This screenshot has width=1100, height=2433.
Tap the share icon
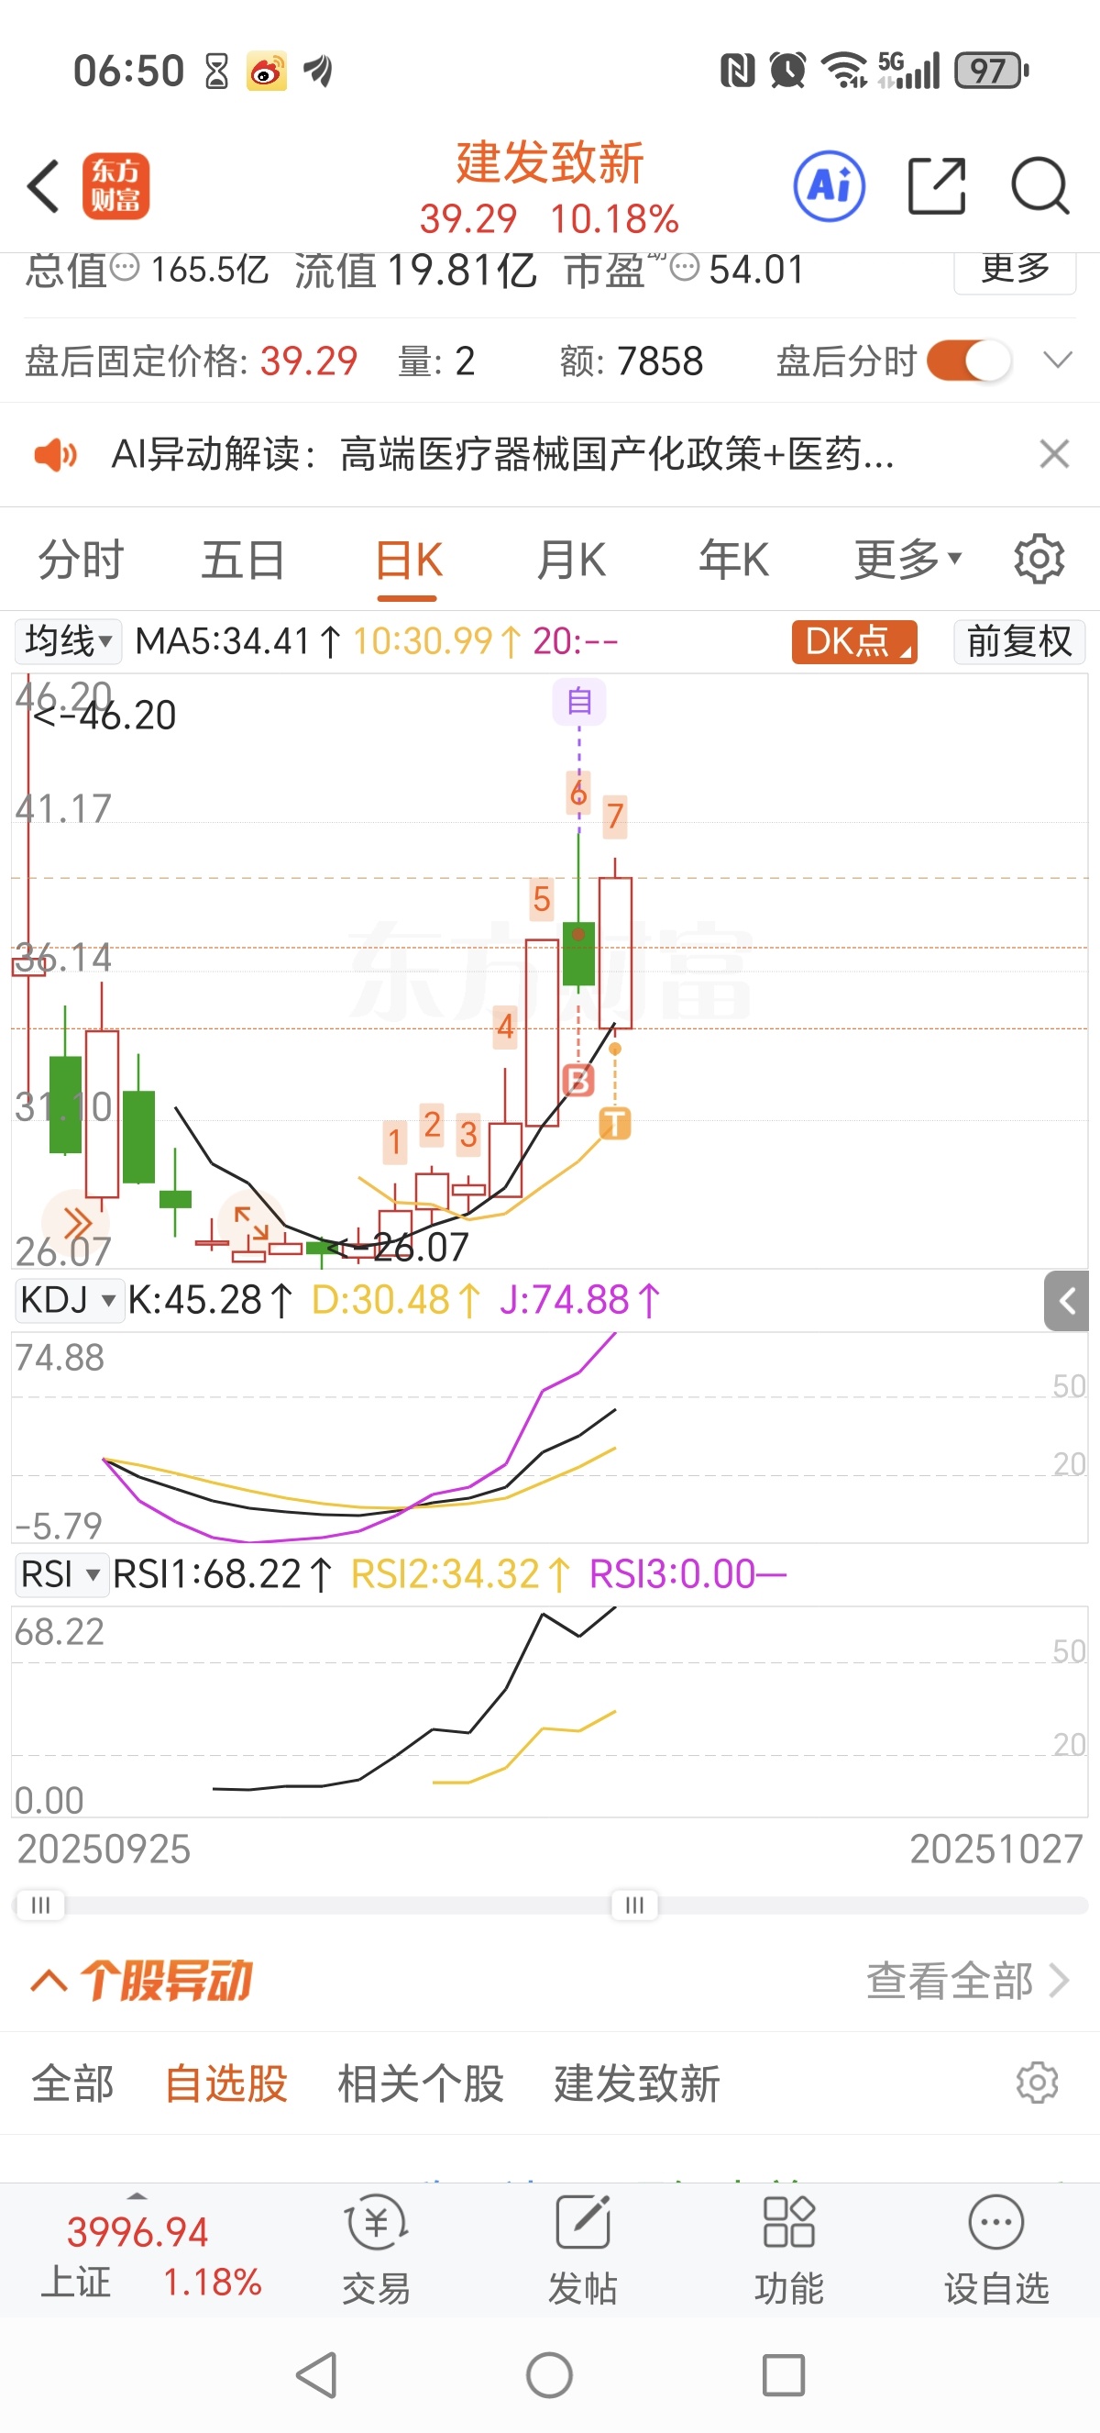pos(936,186)
